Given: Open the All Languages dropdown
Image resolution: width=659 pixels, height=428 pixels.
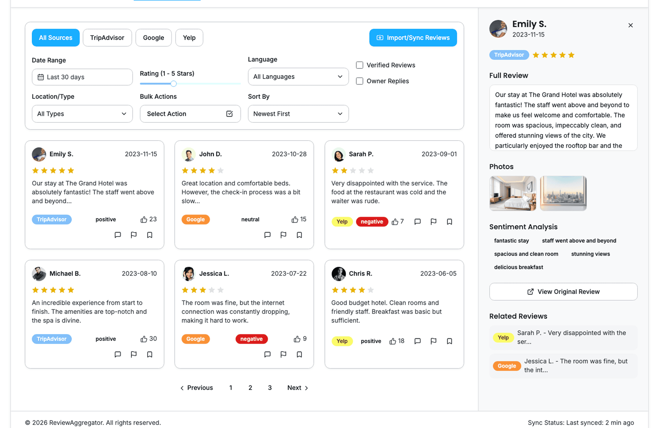Looking at the screenshot, I should point(298,77).
